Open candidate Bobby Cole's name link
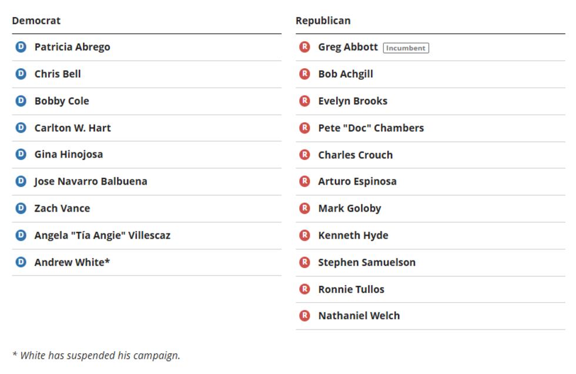Viewport: 576px width, 374px height. (x=62, y=101)
